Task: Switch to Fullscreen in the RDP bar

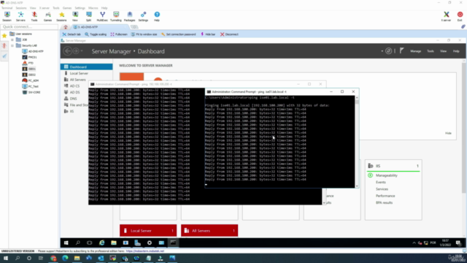Action: tap(119, 34)
